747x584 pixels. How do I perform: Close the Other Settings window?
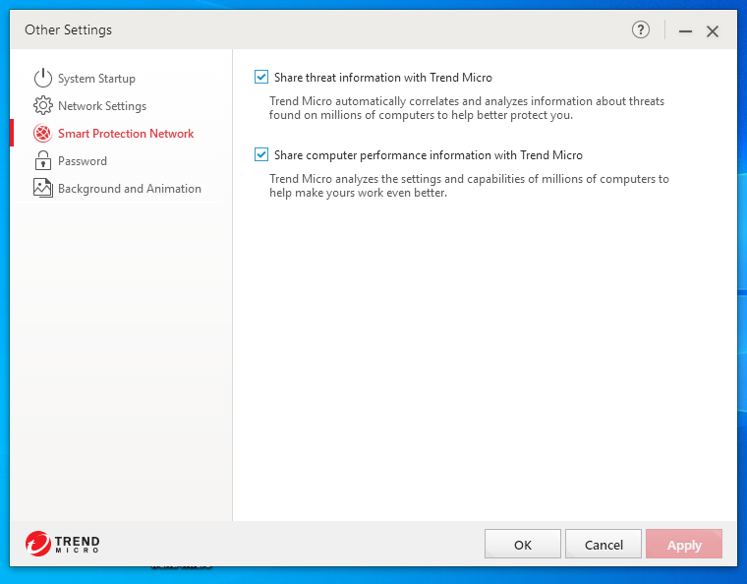pos(713,31)
